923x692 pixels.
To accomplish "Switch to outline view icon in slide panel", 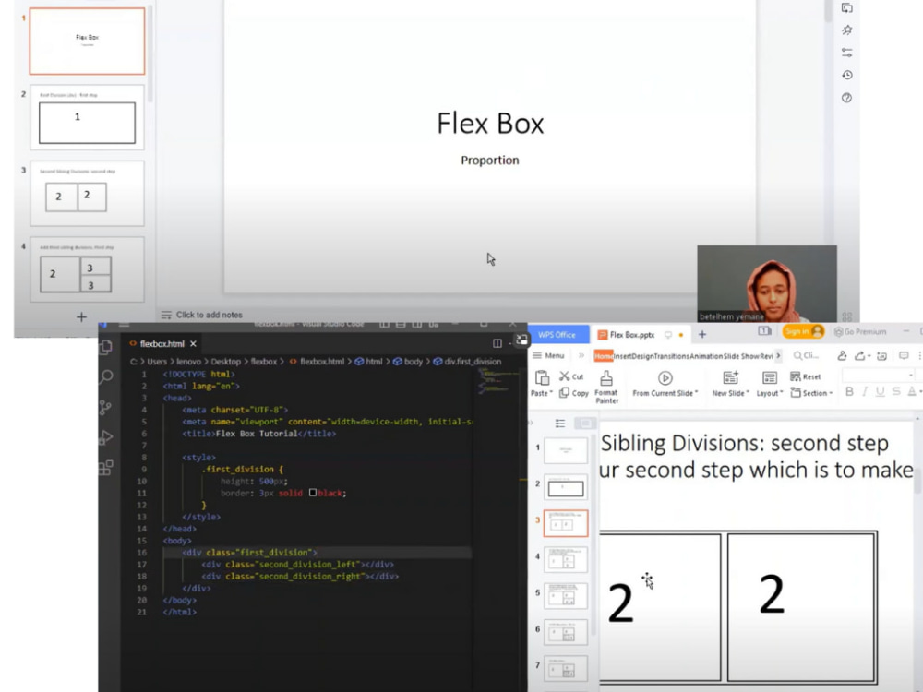I will click(x=560, y=424).
